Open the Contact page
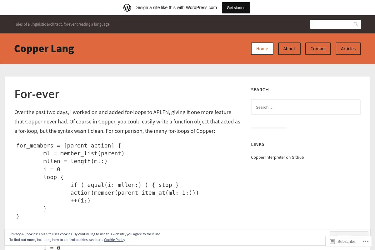Image resolution: width=375 pixels, height=250 pixels. click(318, 49)
